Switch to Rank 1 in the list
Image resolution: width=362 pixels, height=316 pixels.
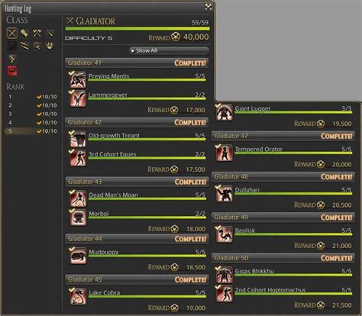pyautogui.click(x=31, y=97)
